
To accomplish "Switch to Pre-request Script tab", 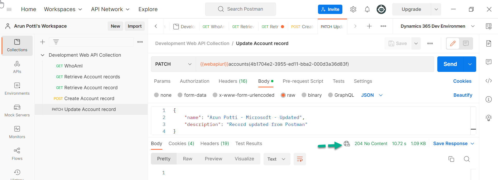I will click(x=303, y=81).
